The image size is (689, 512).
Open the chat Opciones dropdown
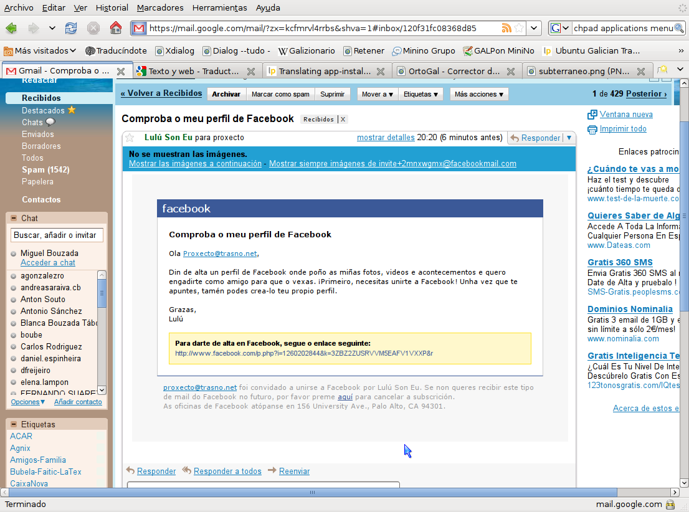[27, 402]
